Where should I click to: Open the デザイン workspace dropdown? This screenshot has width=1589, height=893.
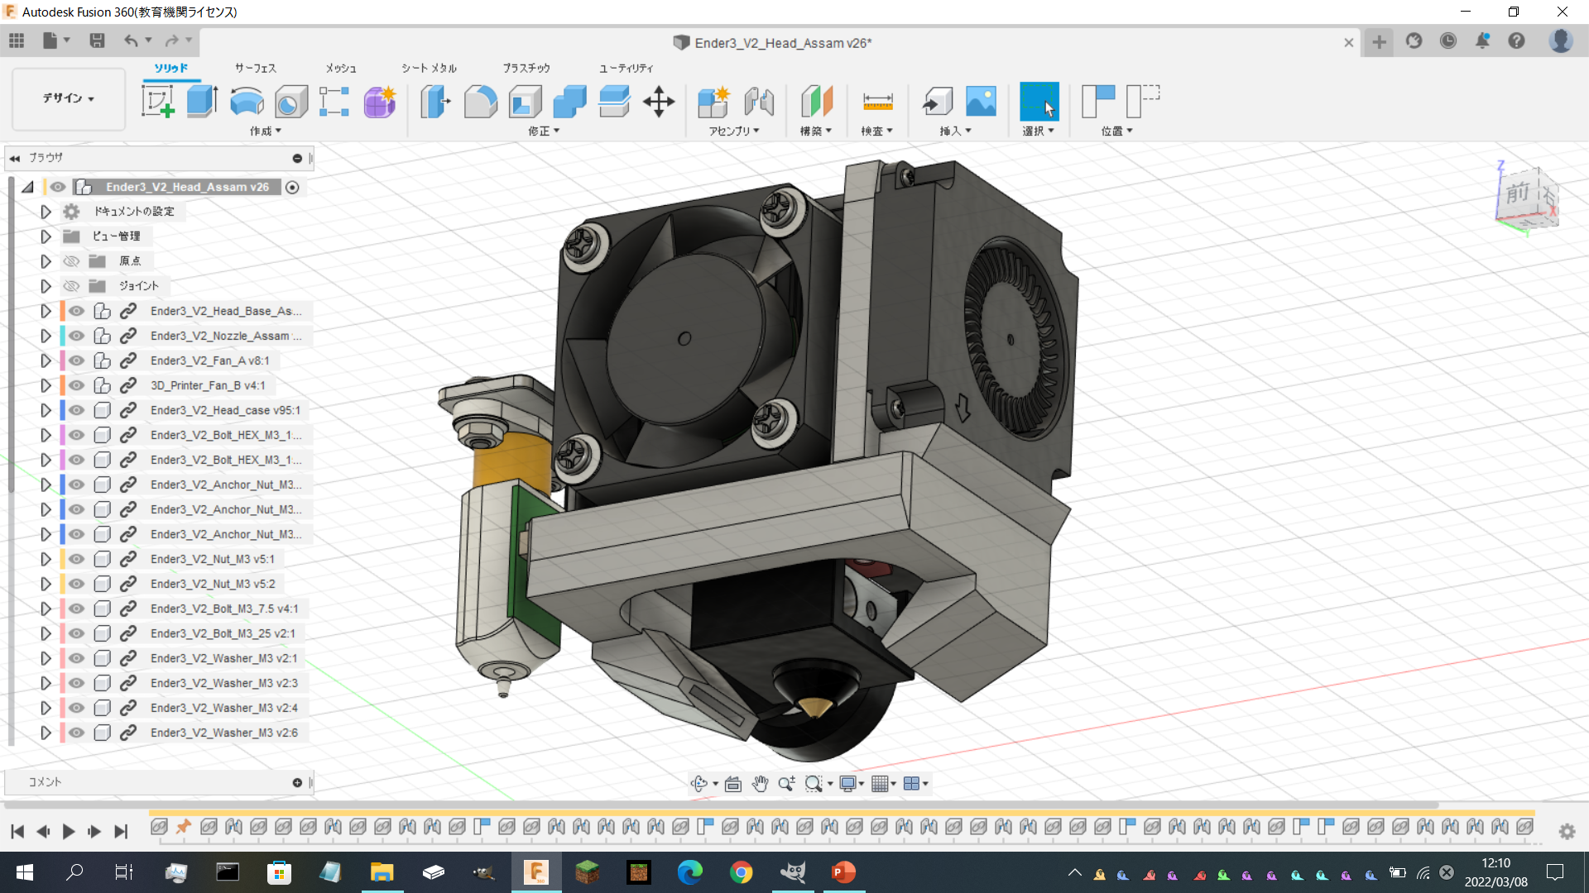69,98
